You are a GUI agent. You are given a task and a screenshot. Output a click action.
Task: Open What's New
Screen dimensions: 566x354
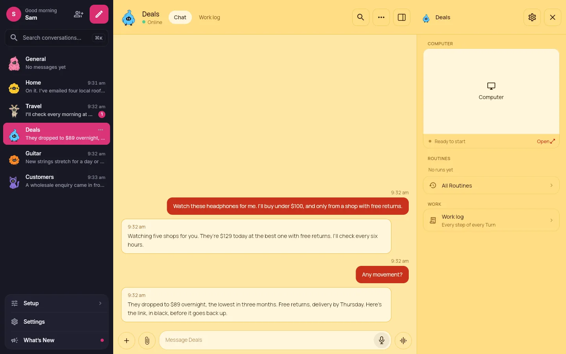tap(57, 340)
